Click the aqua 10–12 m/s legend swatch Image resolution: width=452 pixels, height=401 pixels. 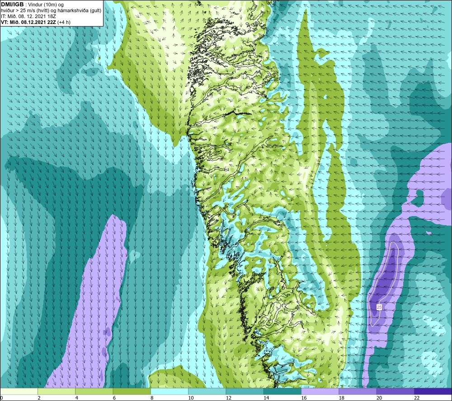[207, 392]
